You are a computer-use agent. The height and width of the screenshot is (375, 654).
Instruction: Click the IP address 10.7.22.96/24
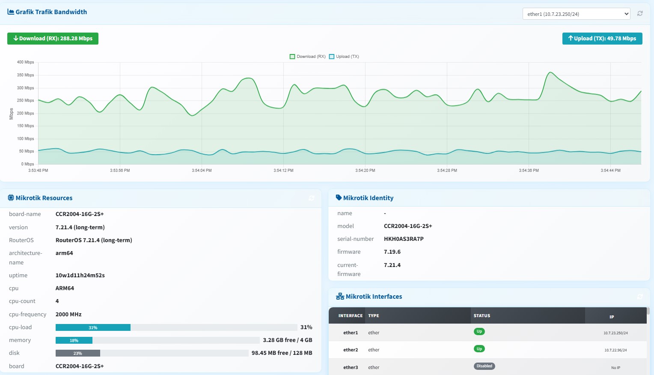[616, 350]
